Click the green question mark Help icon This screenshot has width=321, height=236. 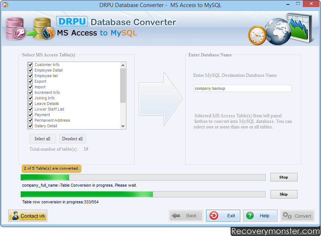(x=250, y=216)
